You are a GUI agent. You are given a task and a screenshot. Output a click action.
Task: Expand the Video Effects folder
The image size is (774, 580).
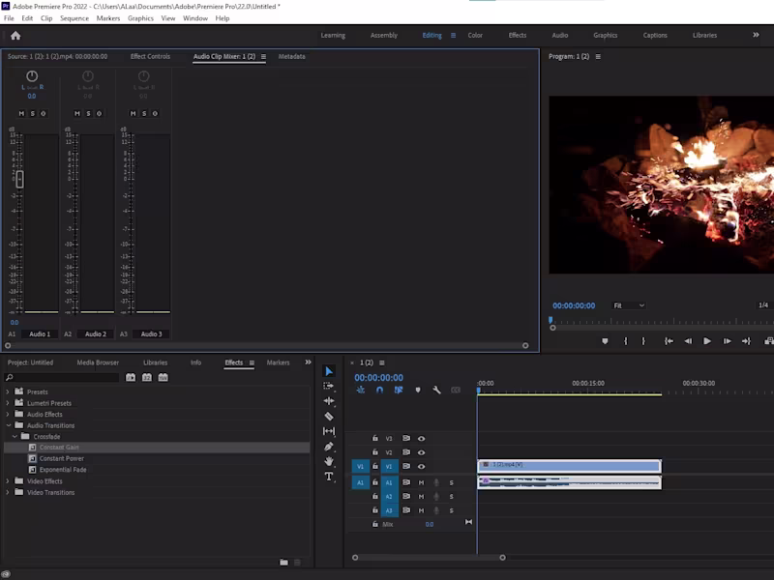9,481
